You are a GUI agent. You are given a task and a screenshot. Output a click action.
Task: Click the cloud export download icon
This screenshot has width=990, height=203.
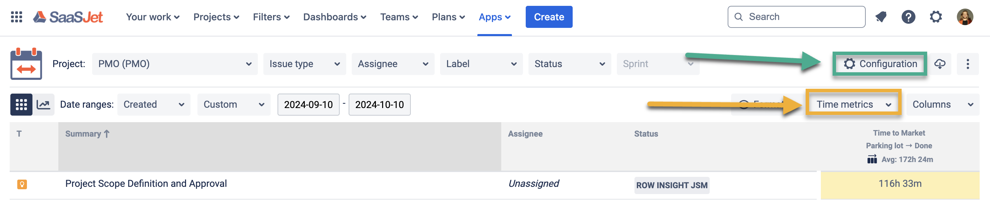(x=940, y=64)
